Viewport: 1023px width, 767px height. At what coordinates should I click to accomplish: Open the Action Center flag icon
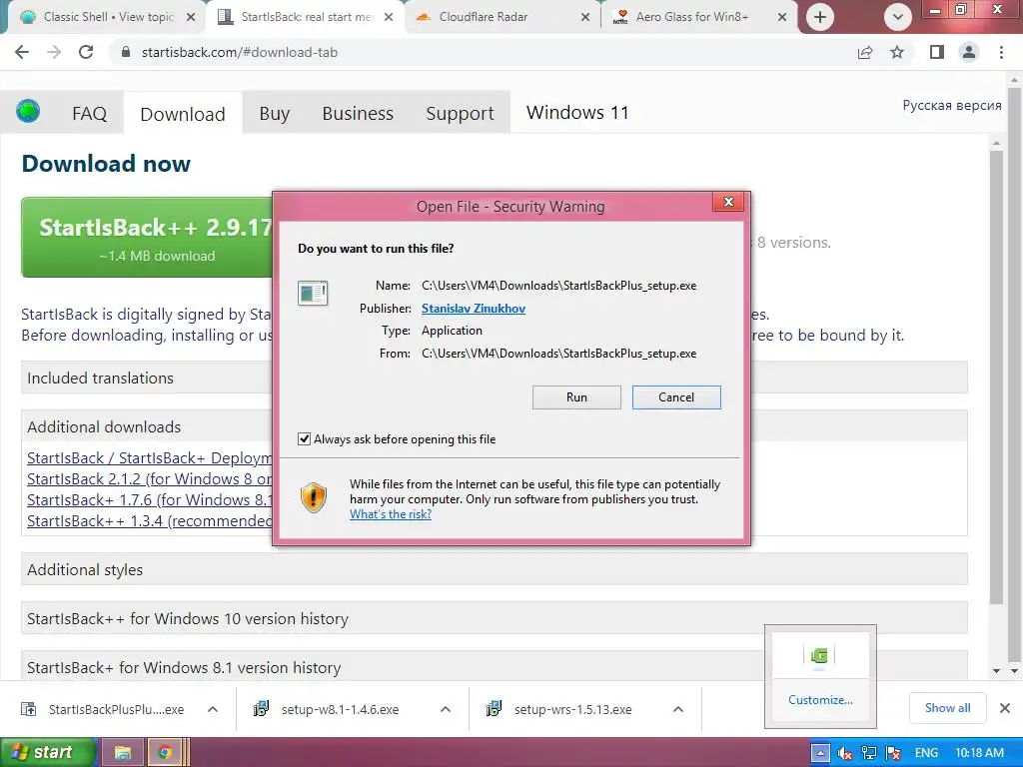coord(893,753)
